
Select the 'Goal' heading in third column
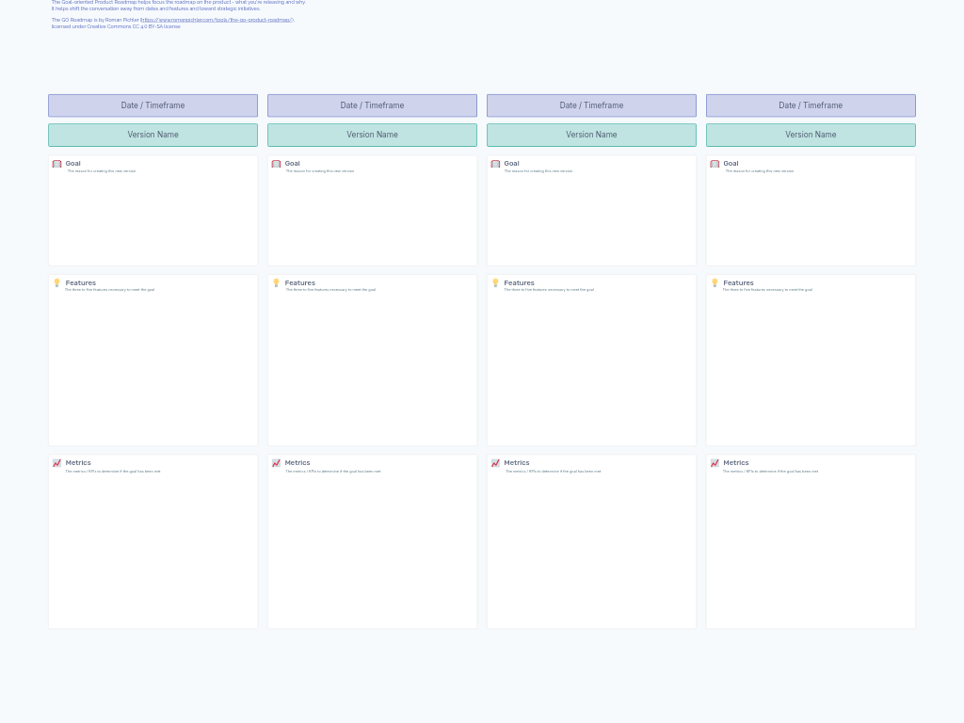coord(511,164)
